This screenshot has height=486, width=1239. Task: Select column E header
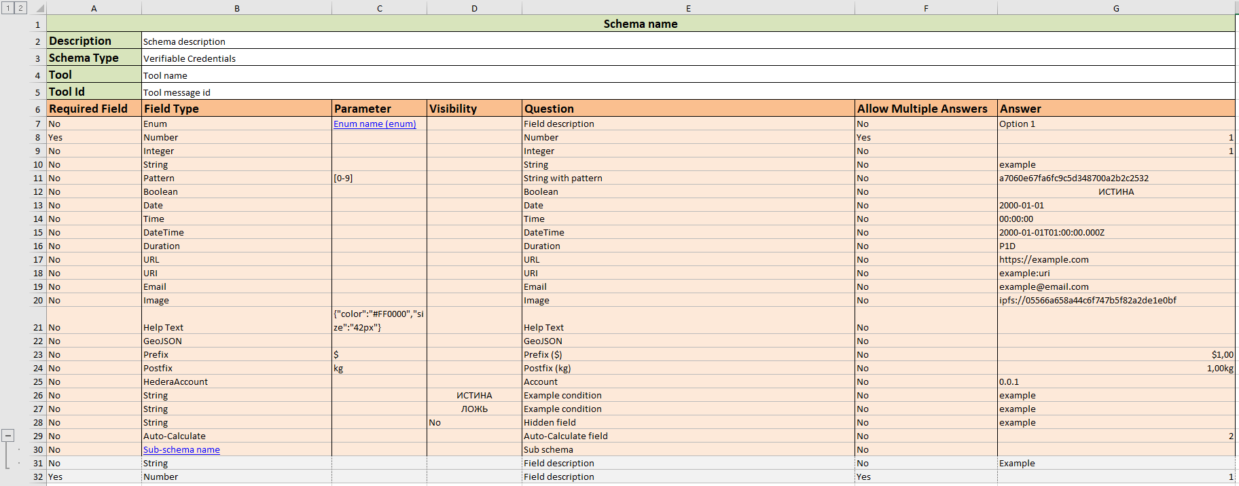687,8
